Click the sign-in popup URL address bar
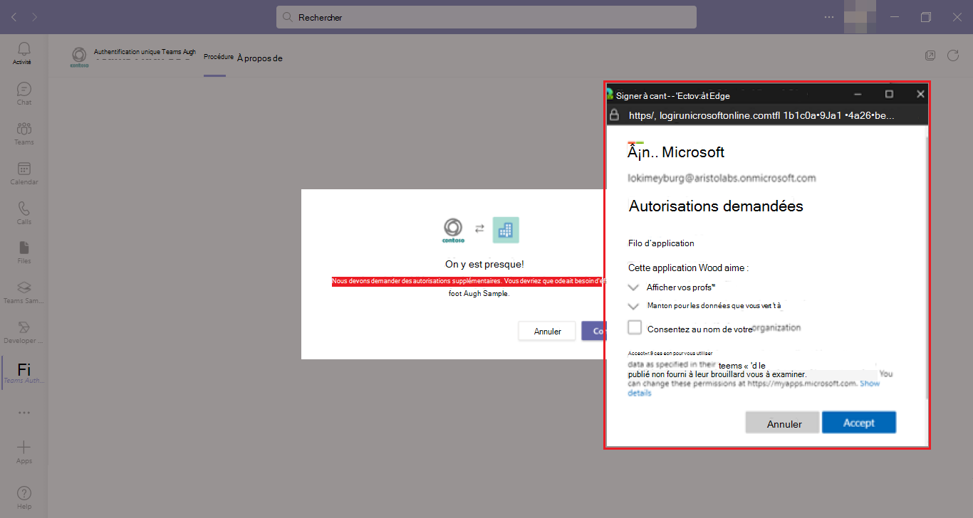The image size is (973, 518). [x=761, y=115]
